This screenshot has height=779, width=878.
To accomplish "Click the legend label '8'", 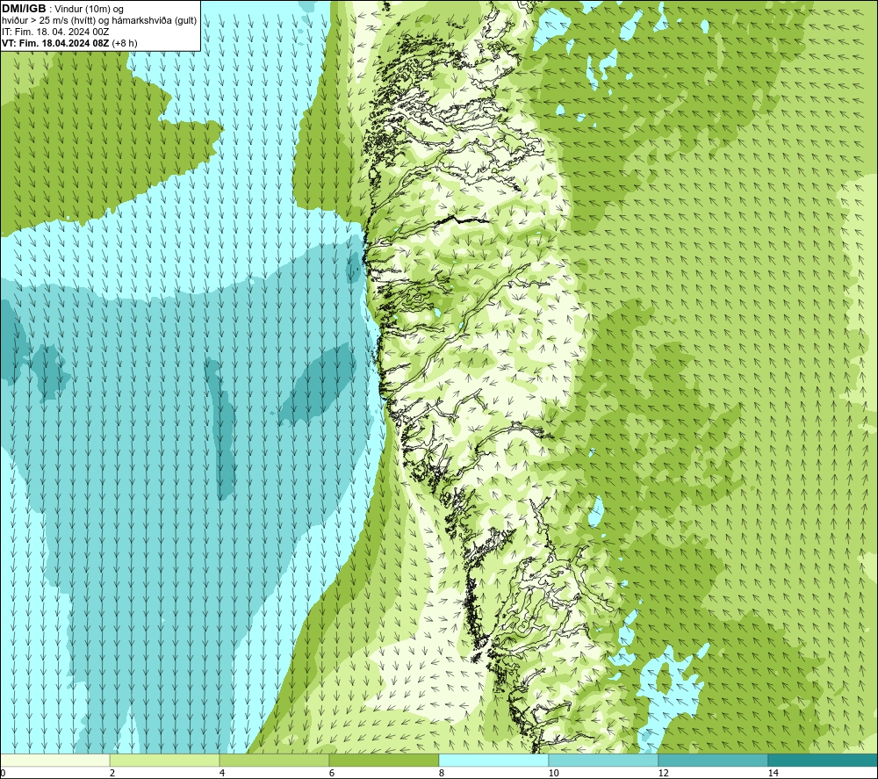I will click(x=442, y=773).
